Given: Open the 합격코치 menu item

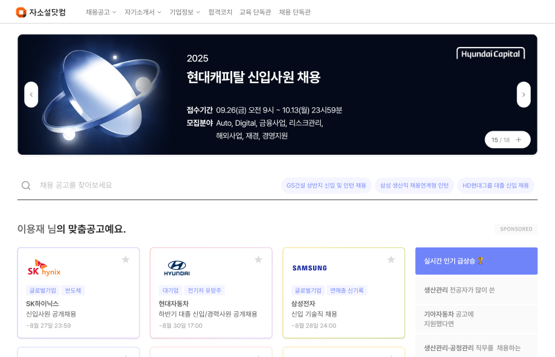Looking at the screenshot, I should pos(220,12).
